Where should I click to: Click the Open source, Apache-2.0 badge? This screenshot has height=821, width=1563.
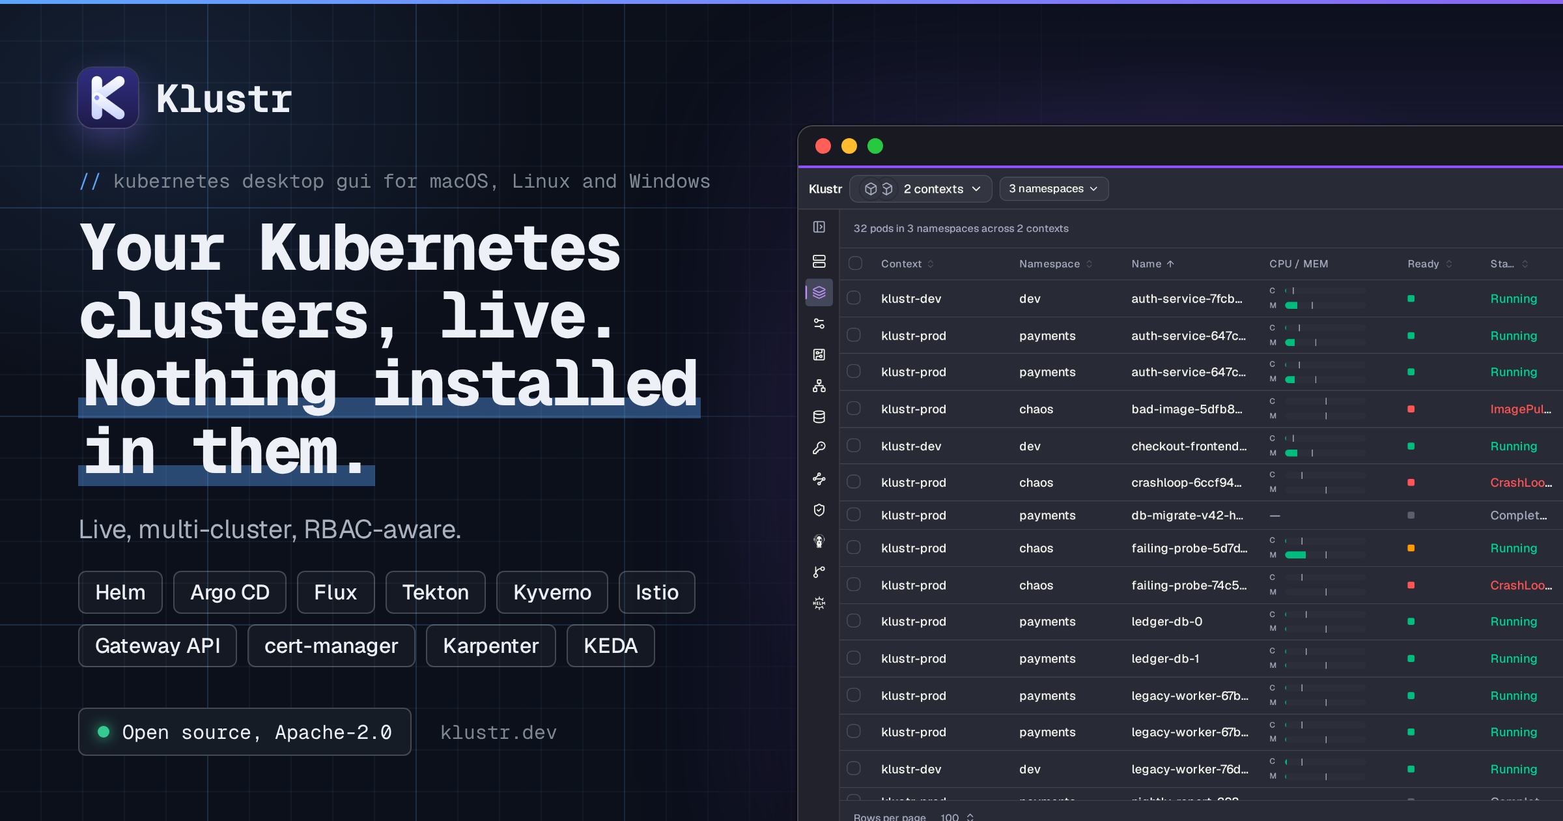pos(245,732)
